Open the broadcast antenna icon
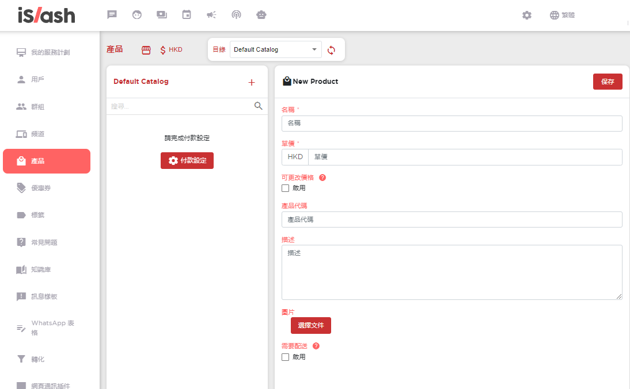This screenshot has width=630, height=389. click(236, 15)
